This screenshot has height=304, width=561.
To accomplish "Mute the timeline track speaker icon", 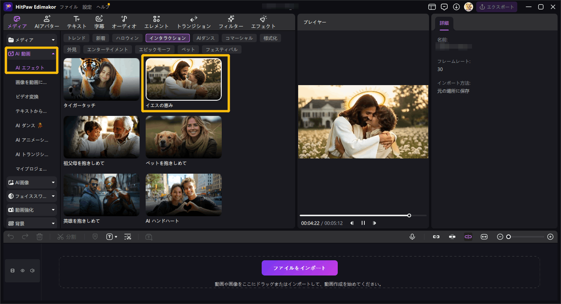I will coord(32,271).
